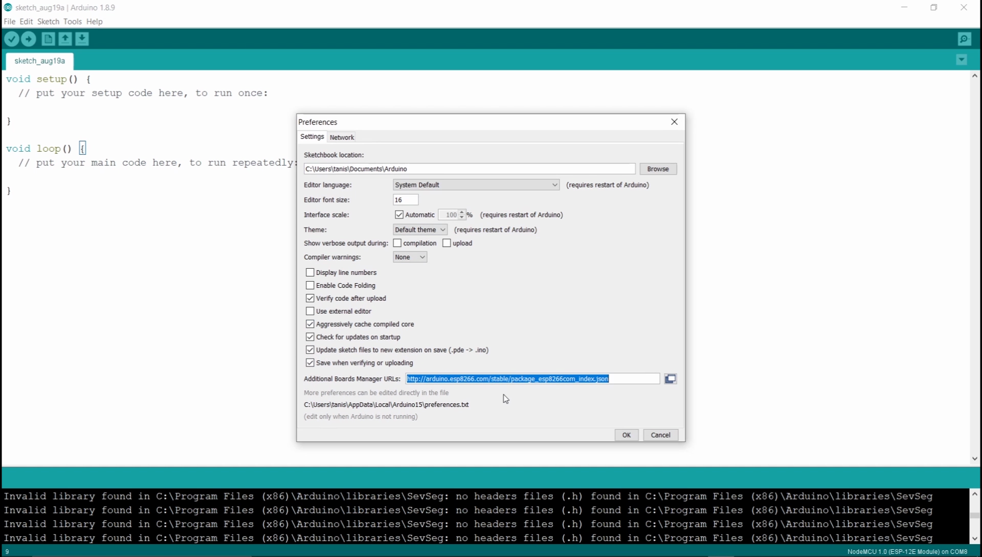
Task: Click editor scrollbar down arrow
Action: click(975, 459)
